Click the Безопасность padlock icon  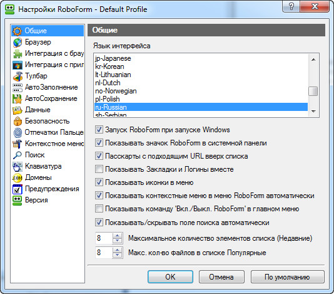coord(18,121)
